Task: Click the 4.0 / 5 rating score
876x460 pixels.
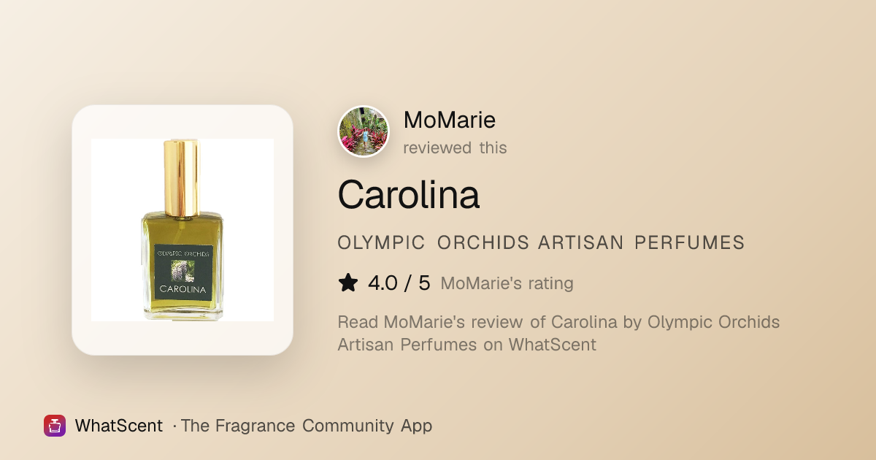Action: tap(399, 283)
